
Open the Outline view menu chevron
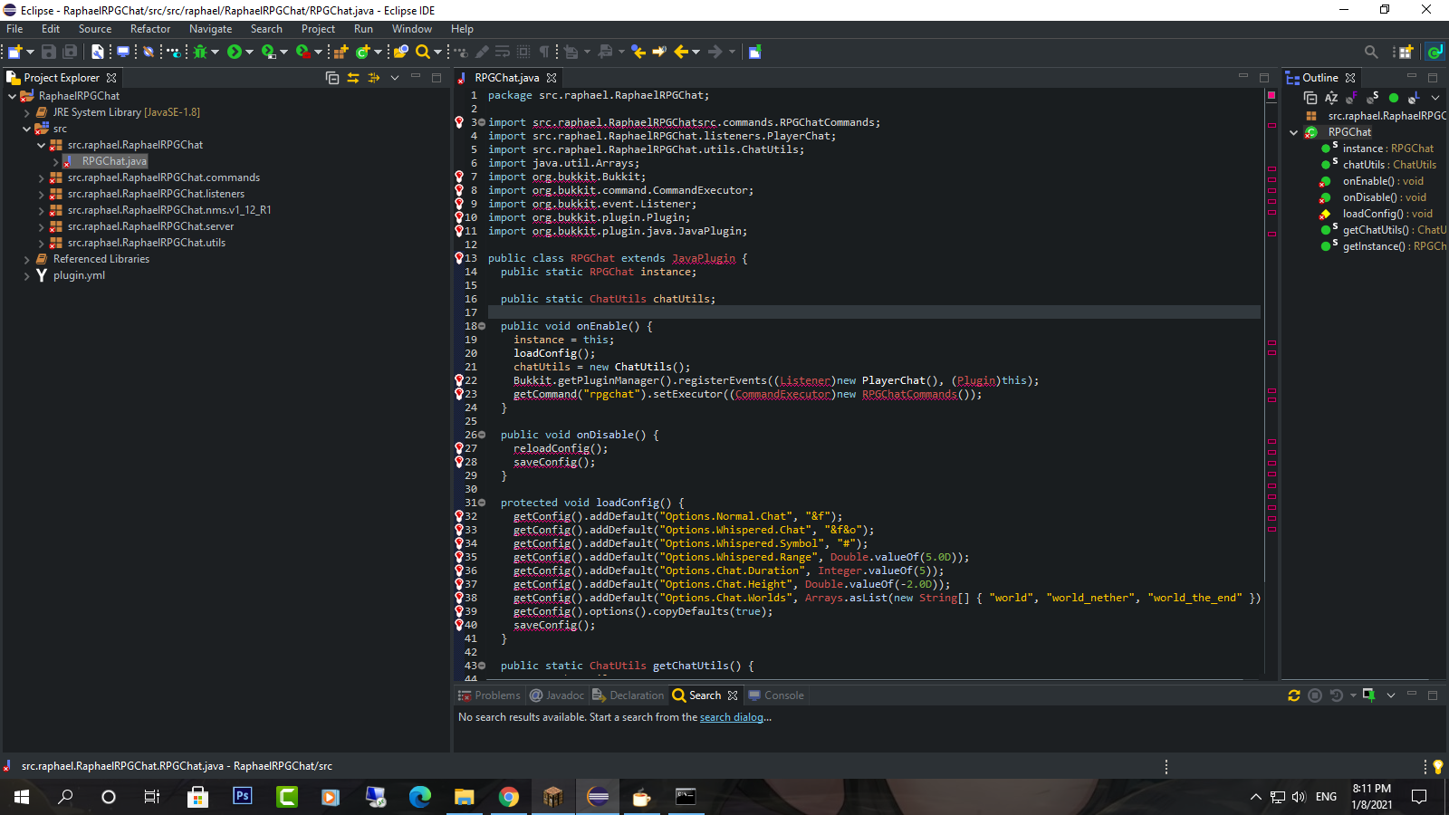pos(1435,98)
